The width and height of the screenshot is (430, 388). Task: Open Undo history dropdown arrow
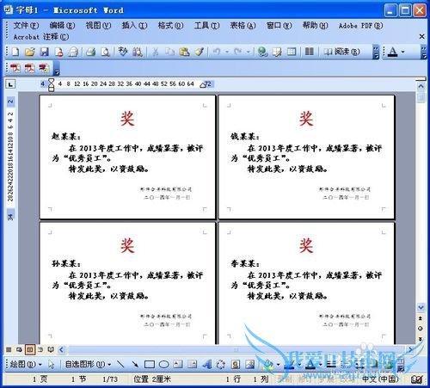(227, 52)
